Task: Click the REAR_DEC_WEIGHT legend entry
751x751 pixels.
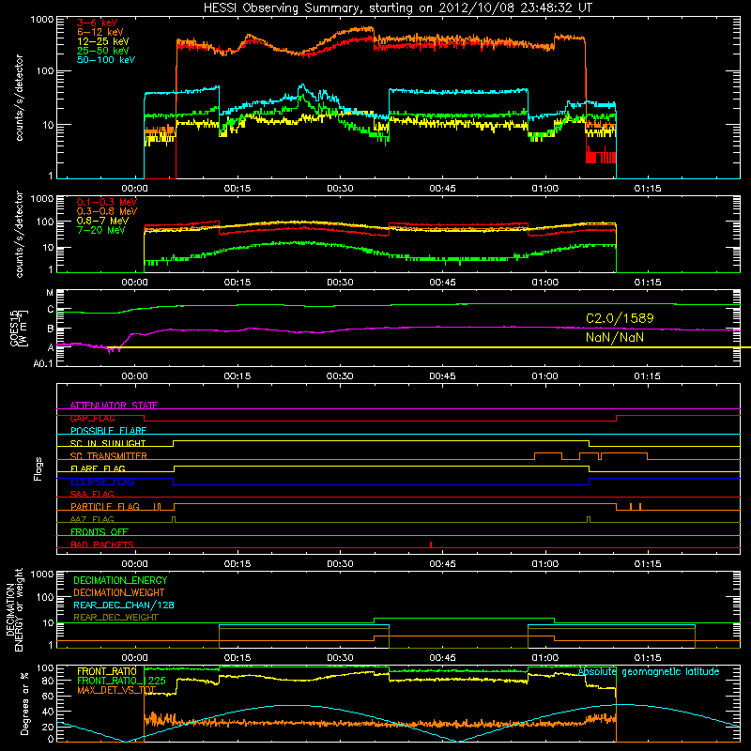Action: [115, 618]
